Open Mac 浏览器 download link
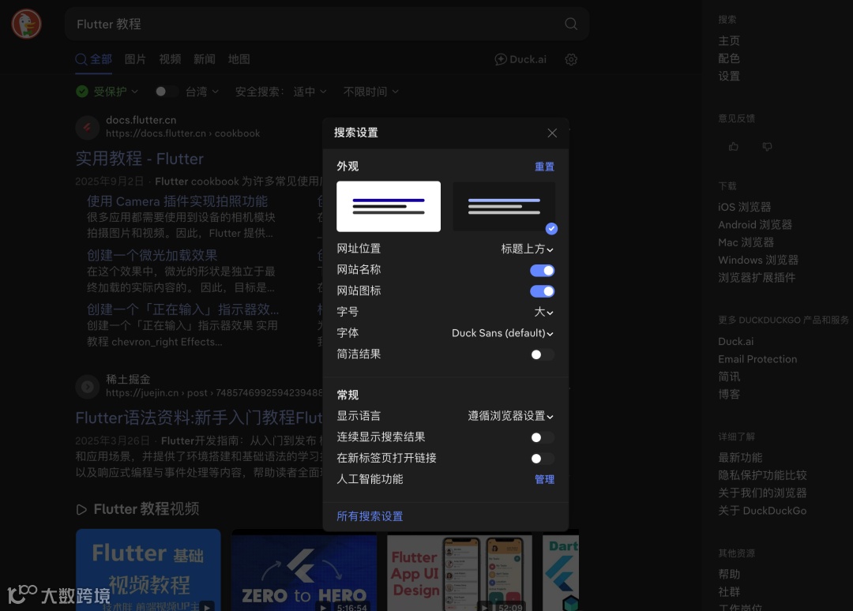The width and height of the screenshot is (853, 611). [746, 242]
